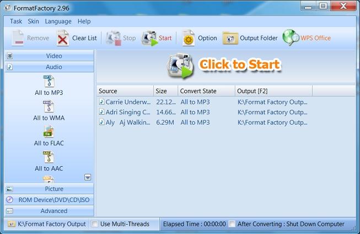Select the All to AAC converter icon
Screen dimensions: 360x234
49,157
